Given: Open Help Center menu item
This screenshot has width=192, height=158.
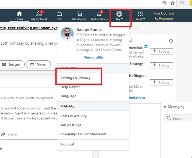Looking at the screenshot, I should coord(70,87).
